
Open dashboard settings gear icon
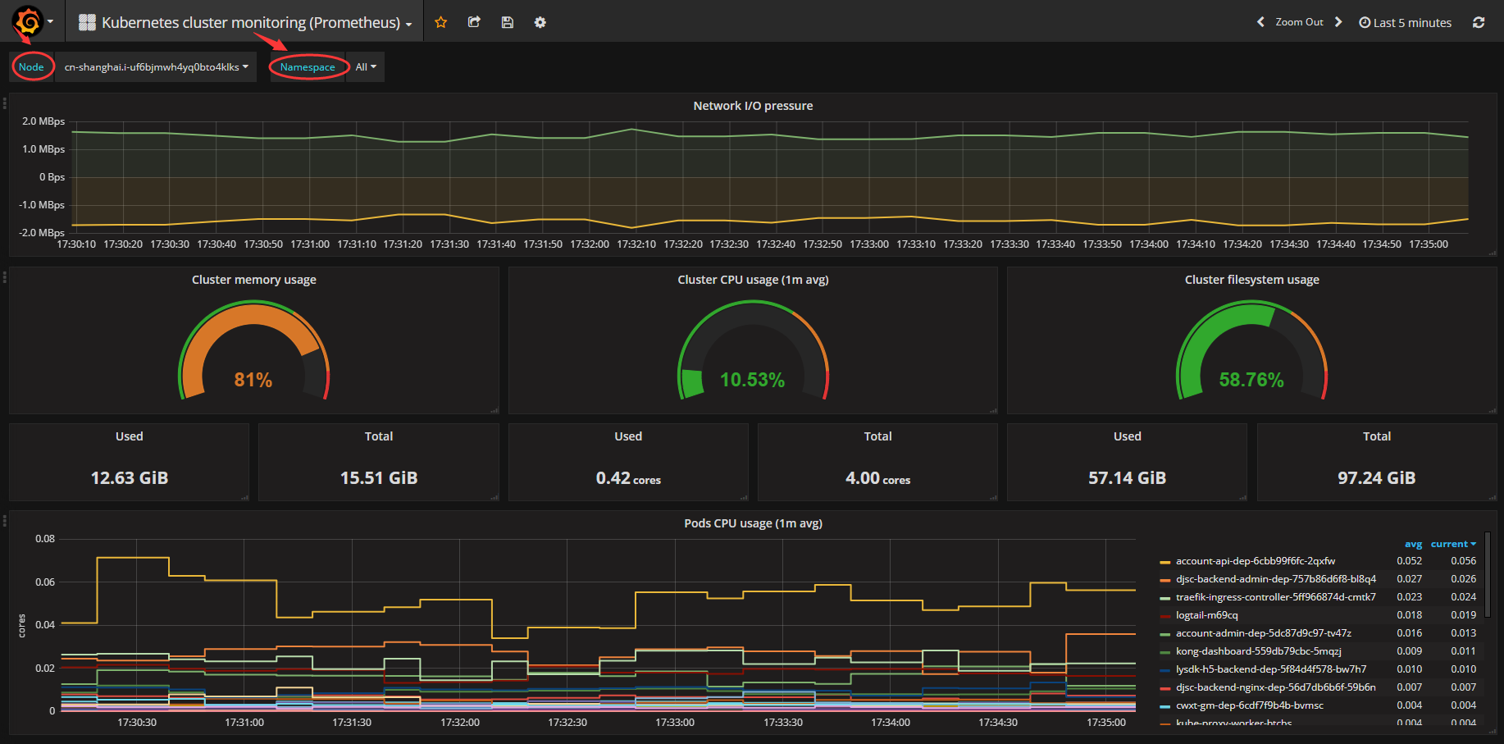click(x=540, y=22)
